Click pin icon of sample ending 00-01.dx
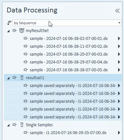The height and width of the screenshot is (140, 124). click(x=26, y=39)
